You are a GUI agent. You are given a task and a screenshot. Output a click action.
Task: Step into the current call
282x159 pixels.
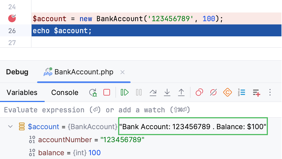[167, 92]
